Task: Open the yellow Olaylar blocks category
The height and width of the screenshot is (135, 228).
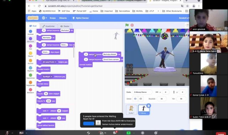Action: point(30,53)
